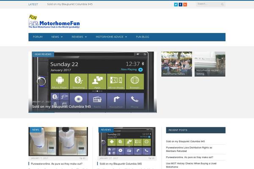Viewport: 254px width, 169px height.
Task: Click the News badge on water filter post
Action: click(x=36, y=130)
